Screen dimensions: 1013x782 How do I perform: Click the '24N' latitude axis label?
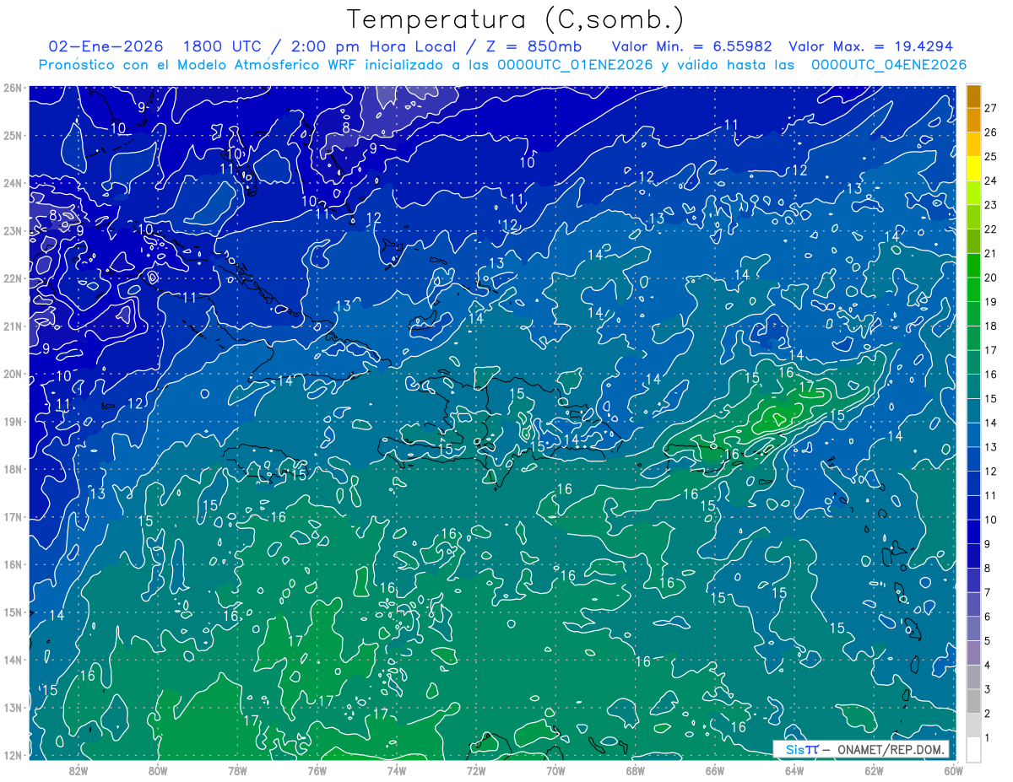13,183
